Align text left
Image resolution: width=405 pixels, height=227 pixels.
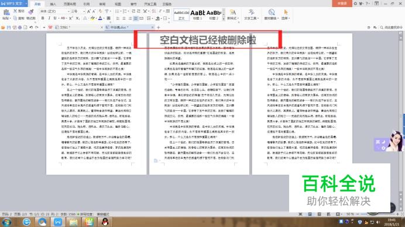click(118, 19)
